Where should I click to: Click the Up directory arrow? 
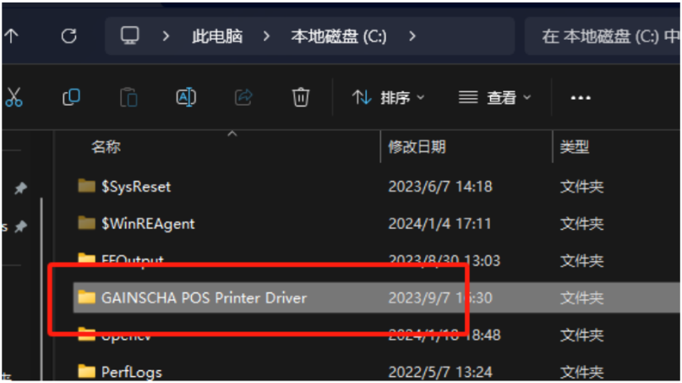coord(12,36)
